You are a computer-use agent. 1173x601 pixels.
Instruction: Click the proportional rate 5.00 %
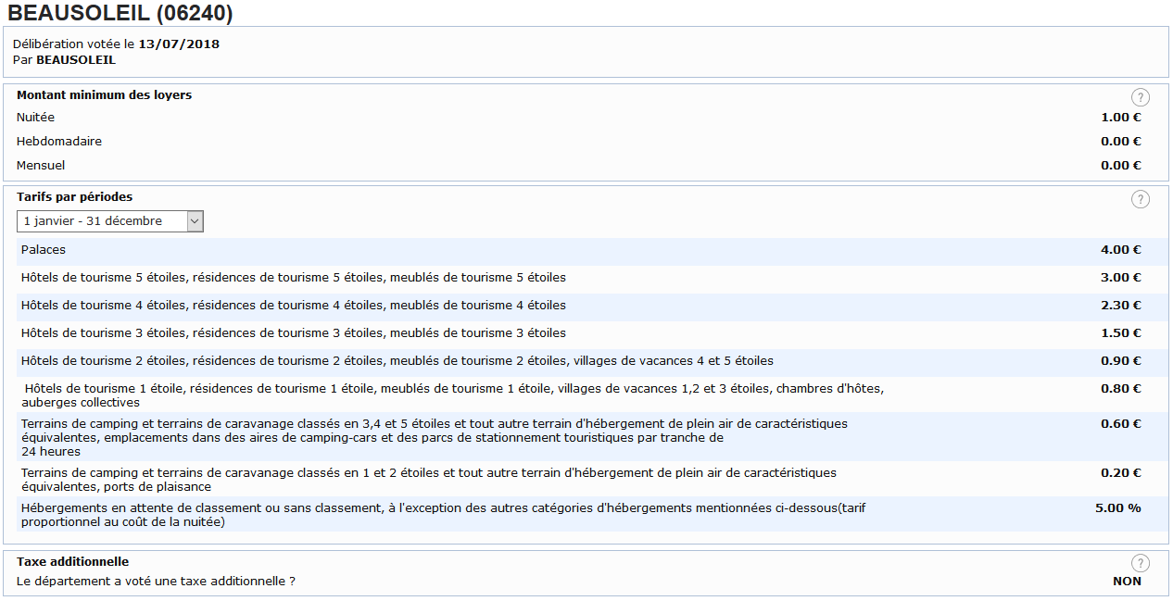(1118, 508)
